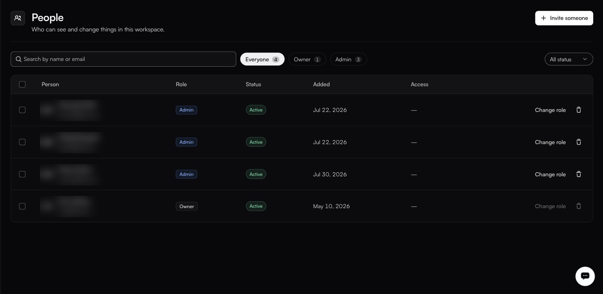Delete the person added Jul 30, 2026
603x294 pixels.
point(578,174)
